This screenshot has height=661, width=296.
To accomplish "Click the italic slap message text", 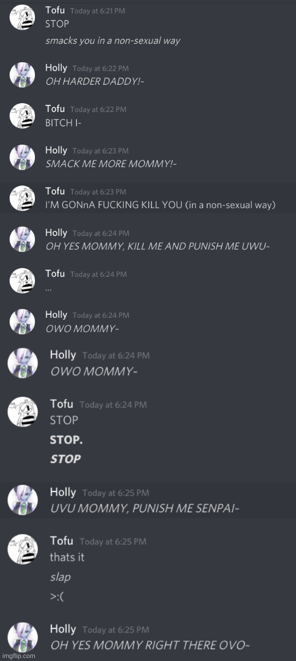I will click(60, 577).
